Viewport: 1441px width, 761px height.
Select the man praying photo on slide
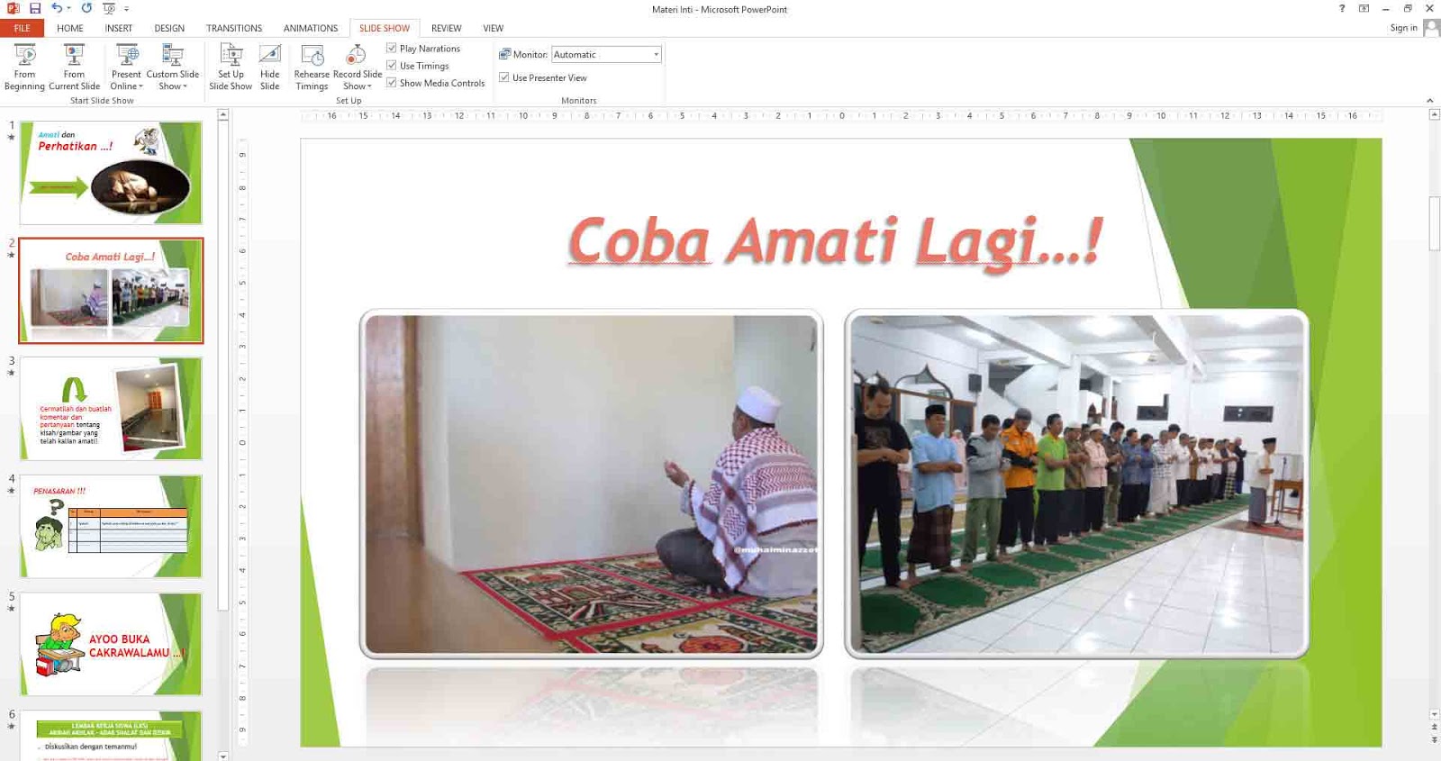[x=591, y=484]
